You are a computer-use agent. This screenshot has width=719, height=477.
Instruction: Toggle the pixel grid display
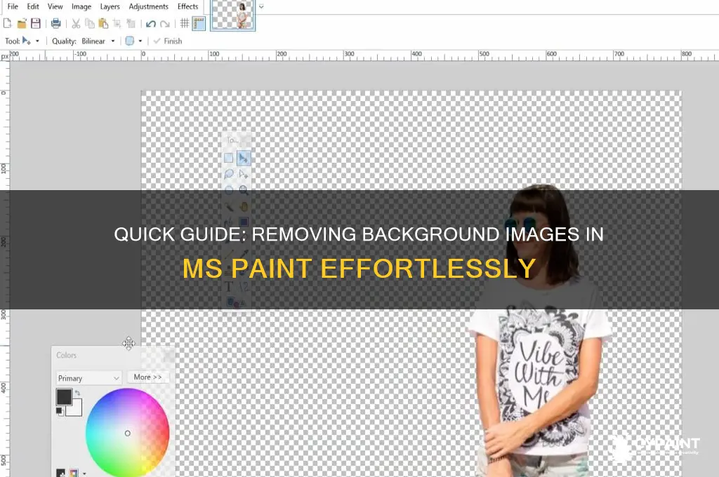pos(185,23)
